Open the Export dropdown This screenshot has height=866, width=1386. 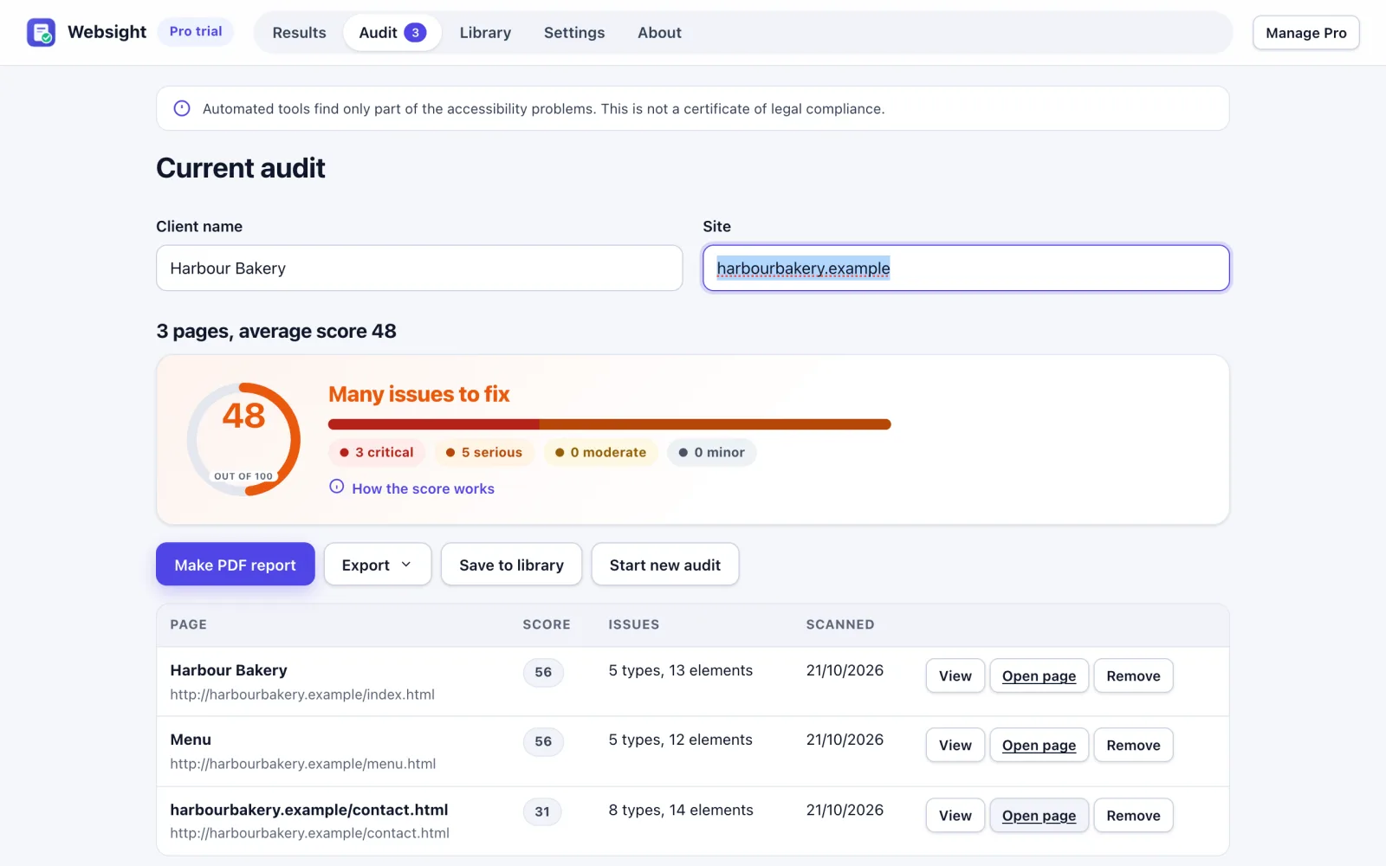tap(378, 565)
